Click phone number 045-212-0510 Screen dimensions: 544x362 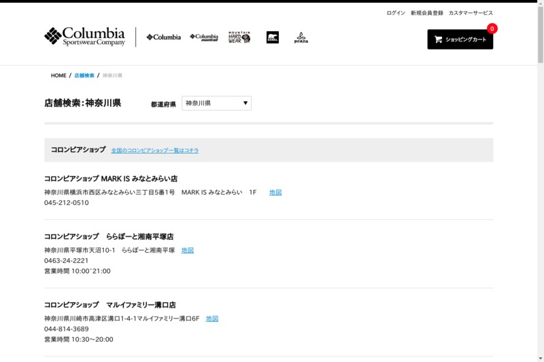(x=66, y=202)
